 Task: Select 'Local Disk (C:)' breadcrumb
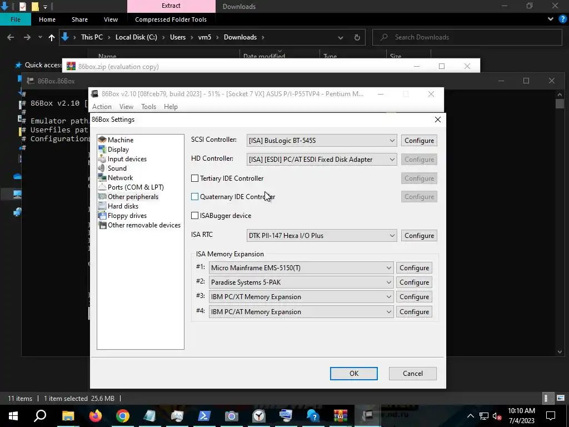136,37
